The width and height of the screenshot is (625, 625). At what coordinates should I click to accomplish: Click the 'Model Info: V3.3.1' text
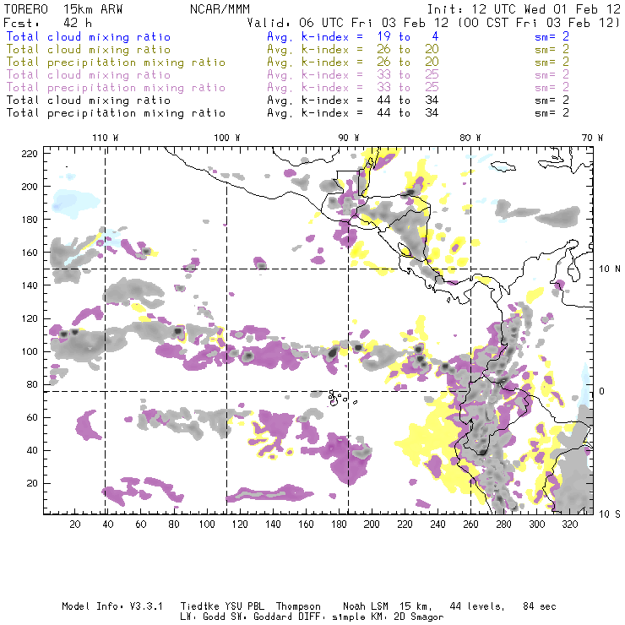tap(112, 606)
